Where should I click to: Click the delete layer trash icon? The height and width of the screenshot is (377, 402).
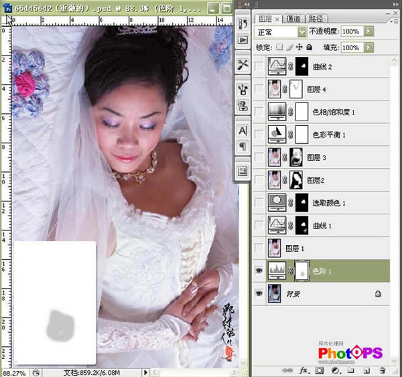382,370
